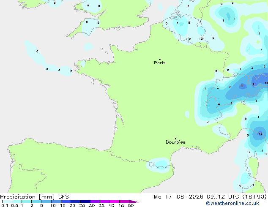
Task: Select the black dot marking Dourbies
Action: 175,139
